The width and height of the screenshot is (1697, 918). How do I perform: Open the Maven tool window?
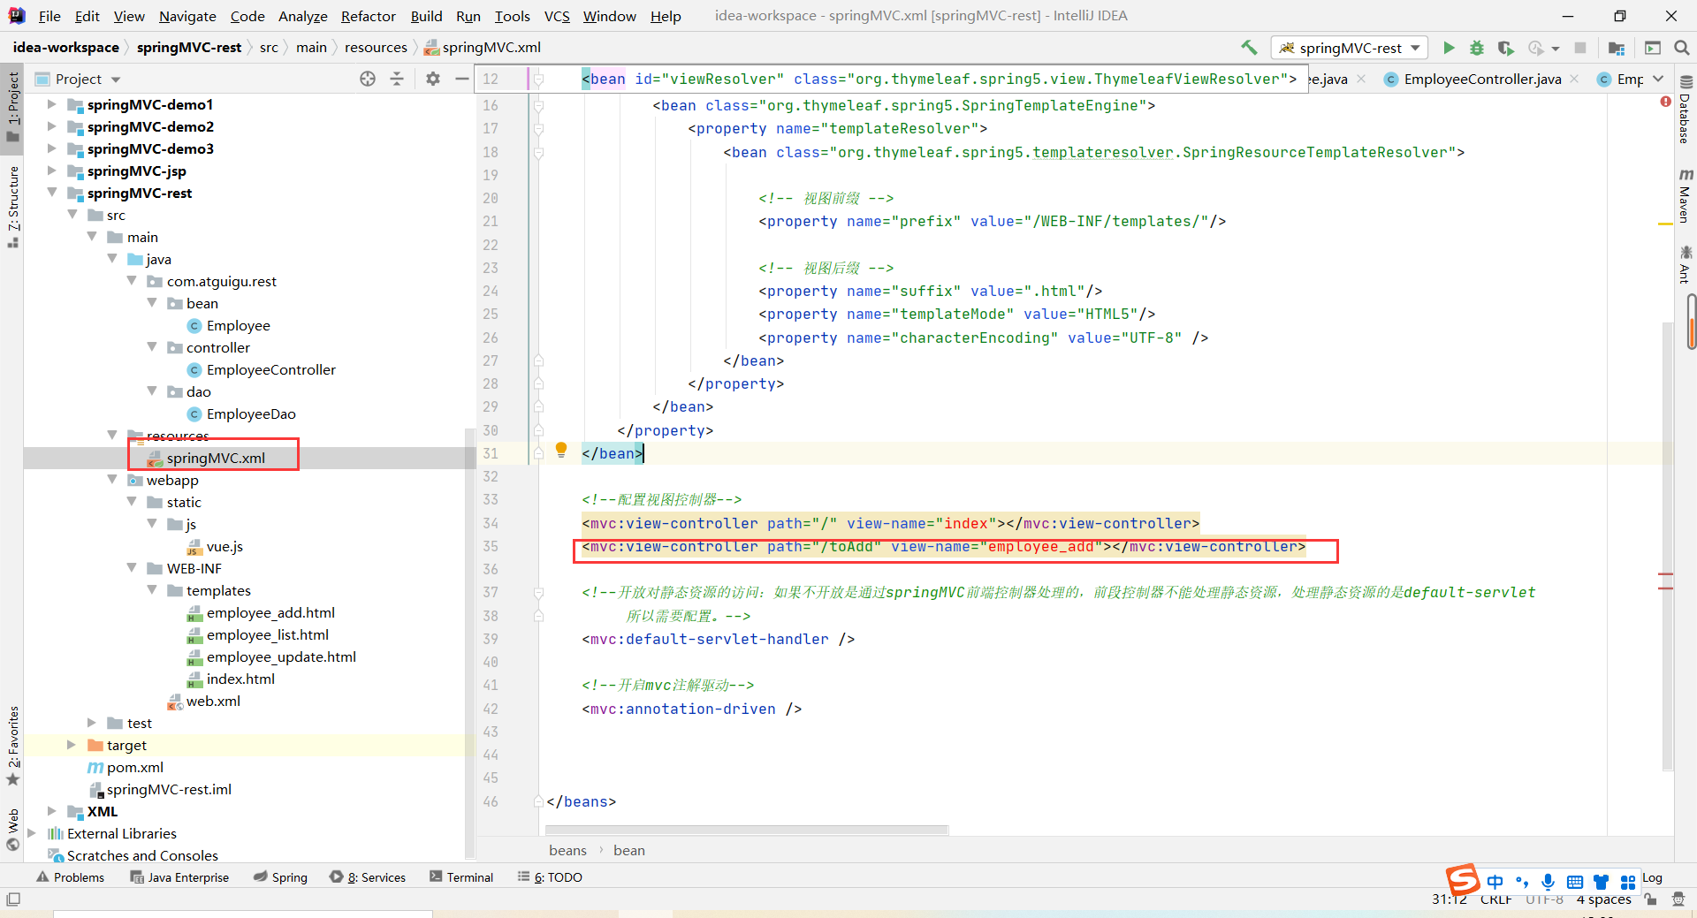1685,195
